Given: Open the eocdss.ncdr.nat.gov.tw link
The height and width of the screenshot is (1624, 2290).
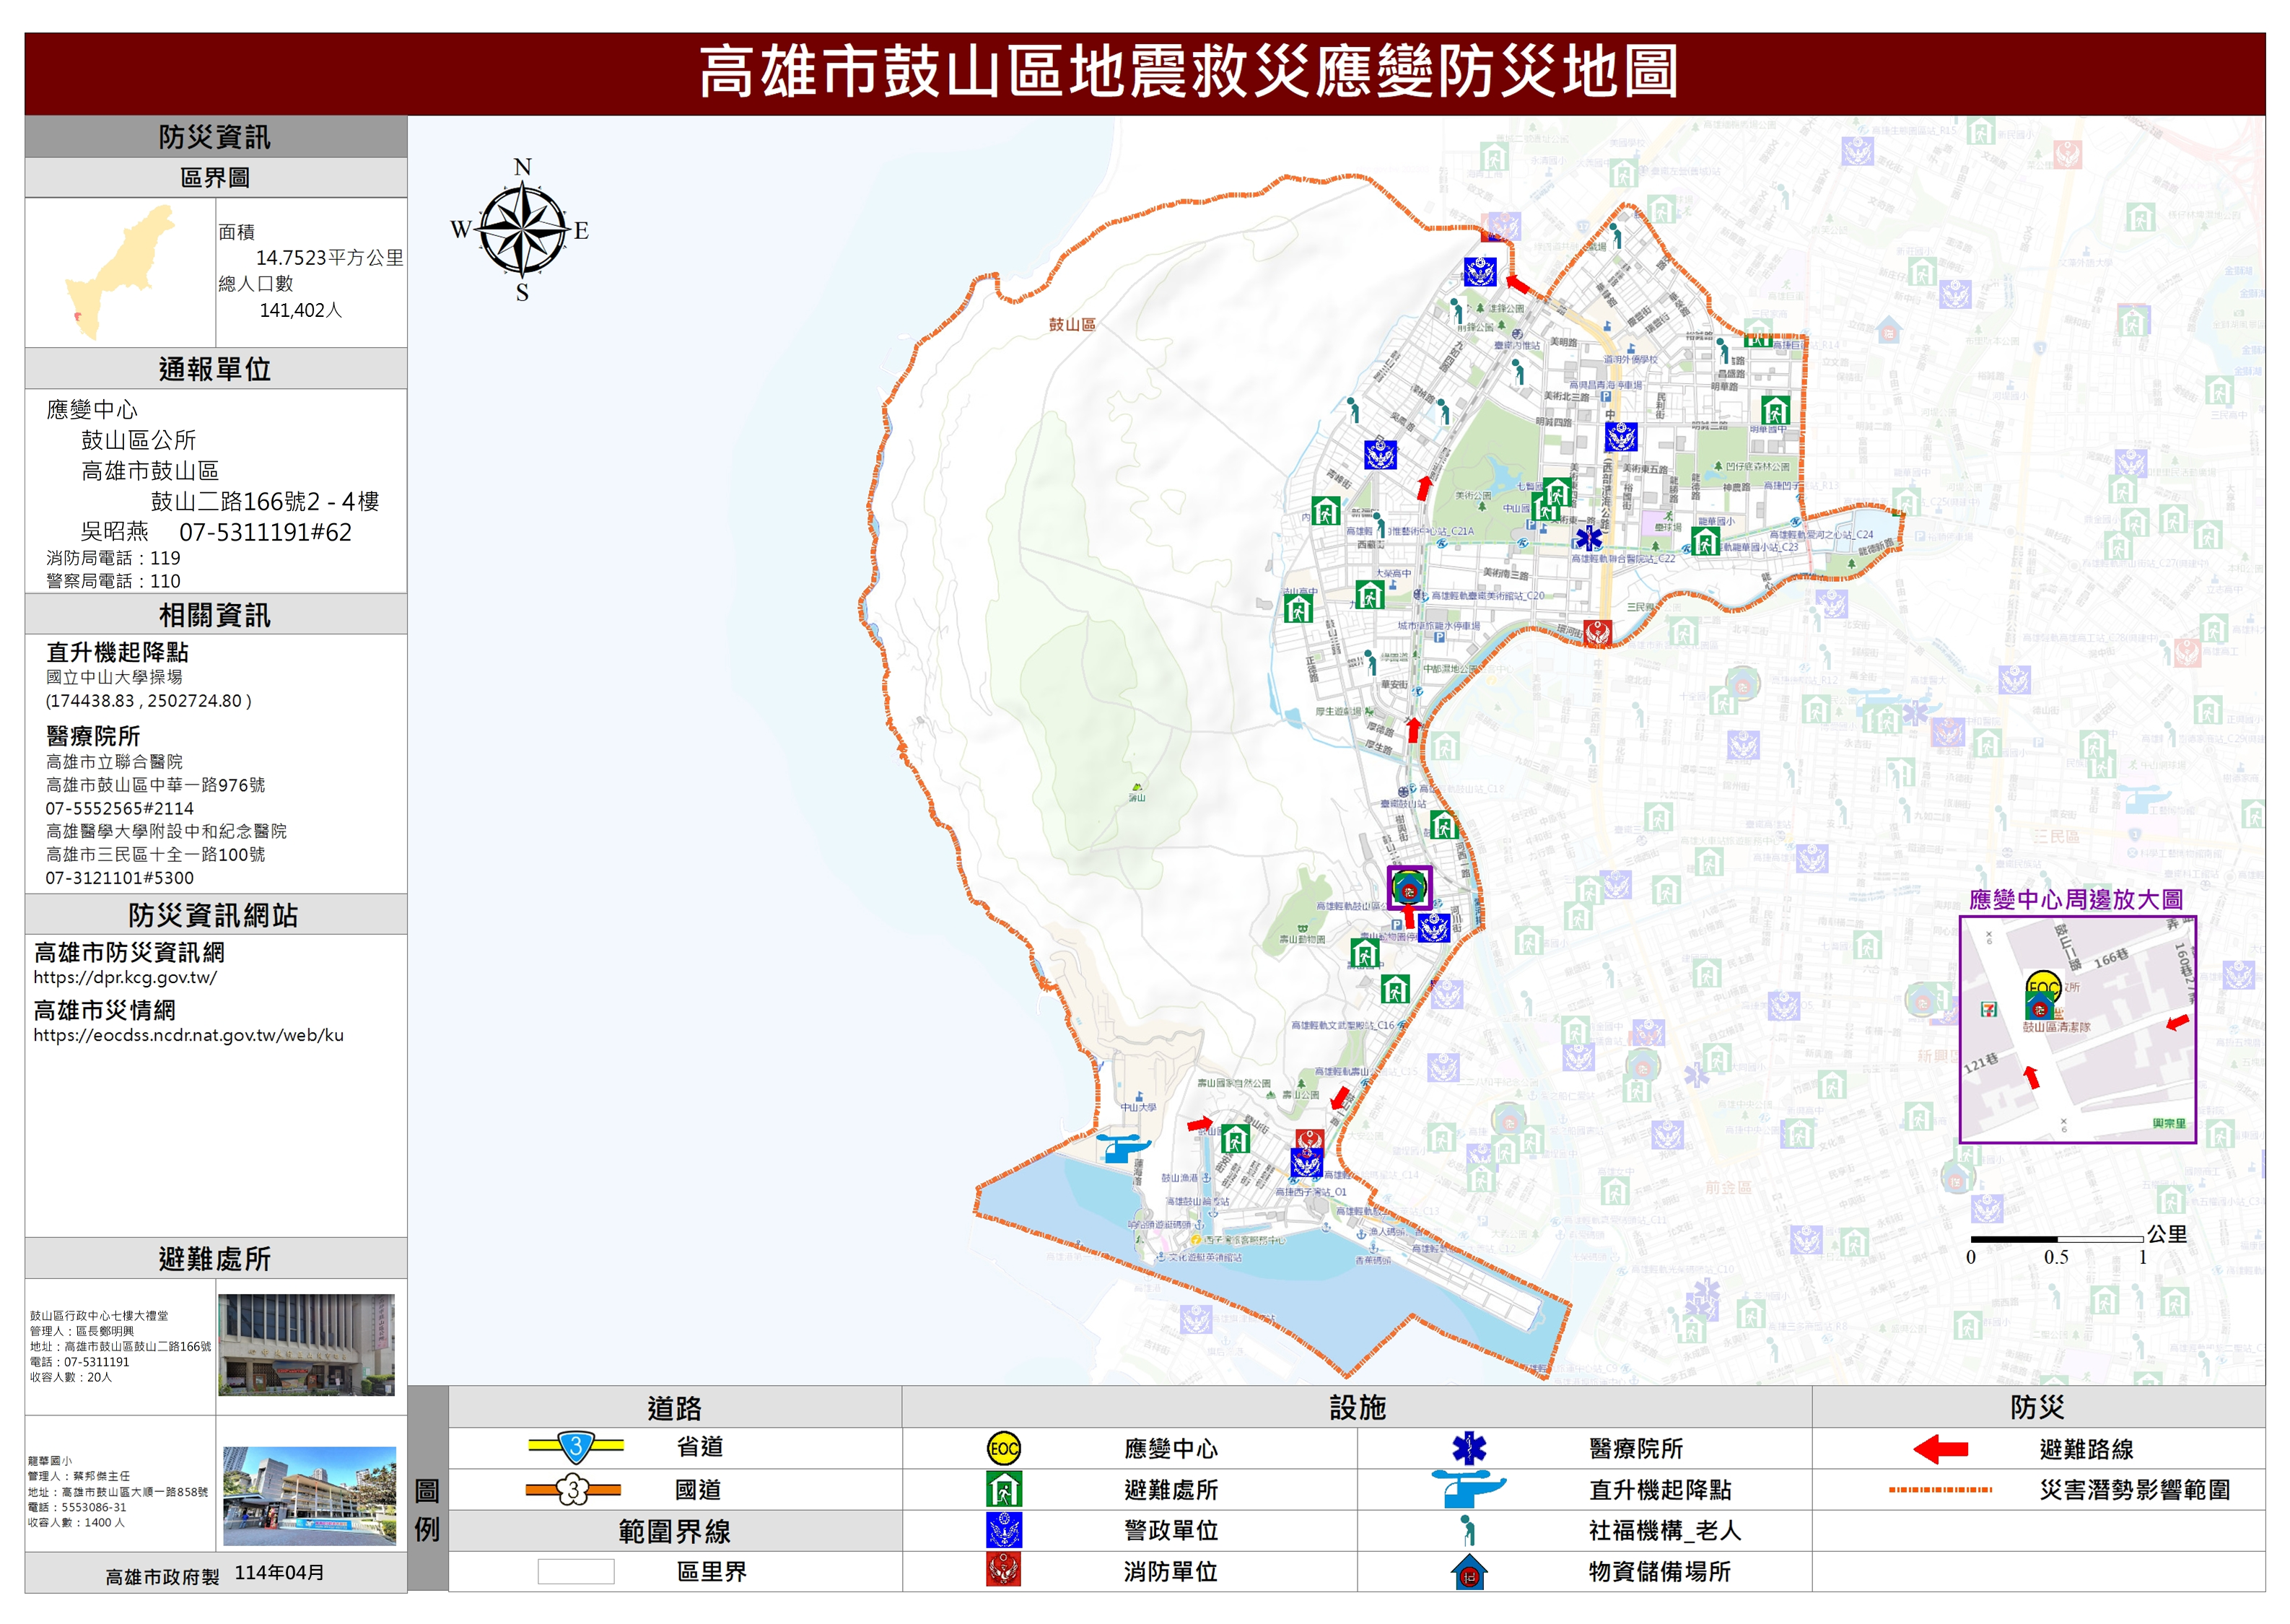Looking at the screenshot, I should tap(188, 1036).
